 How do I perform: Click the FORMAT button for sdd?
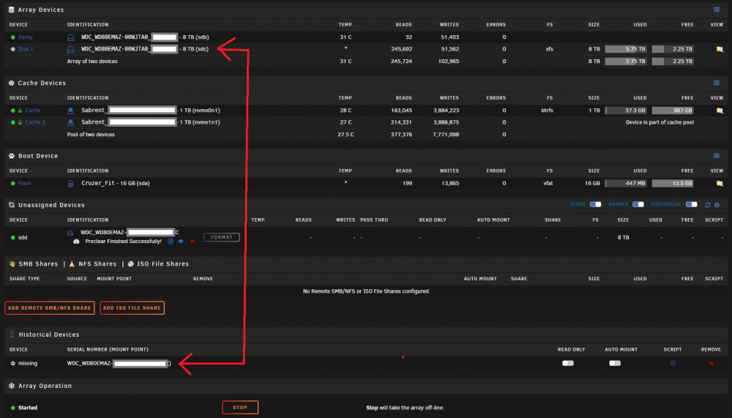coord(222,237)
